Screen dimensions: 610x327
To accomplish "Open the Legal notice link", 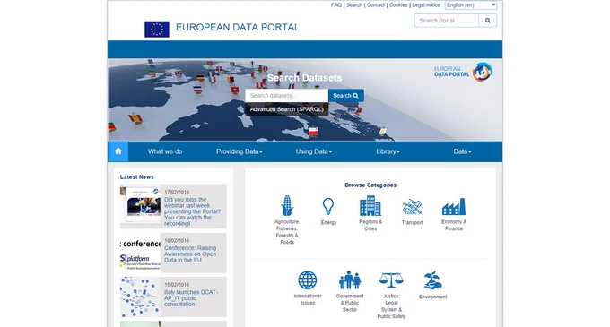I will pos(426,5).
